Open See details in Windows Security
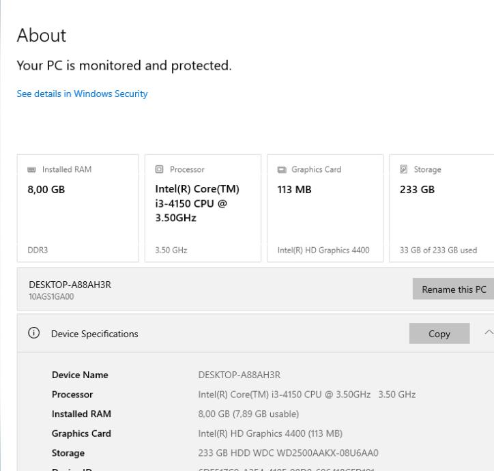Screen dimensions: 494x471 [x=82, y=94]
